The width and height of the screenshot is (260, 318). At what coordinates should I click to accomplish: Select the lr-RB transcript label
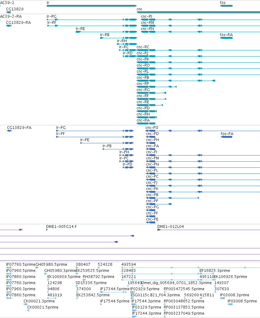[105, 35]
